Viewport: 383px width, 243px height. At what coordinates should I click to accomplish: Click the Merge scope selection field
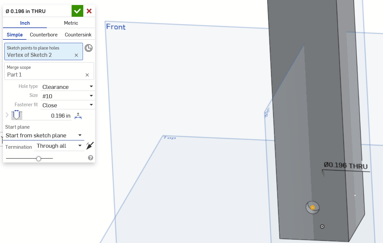click(49, 71)
